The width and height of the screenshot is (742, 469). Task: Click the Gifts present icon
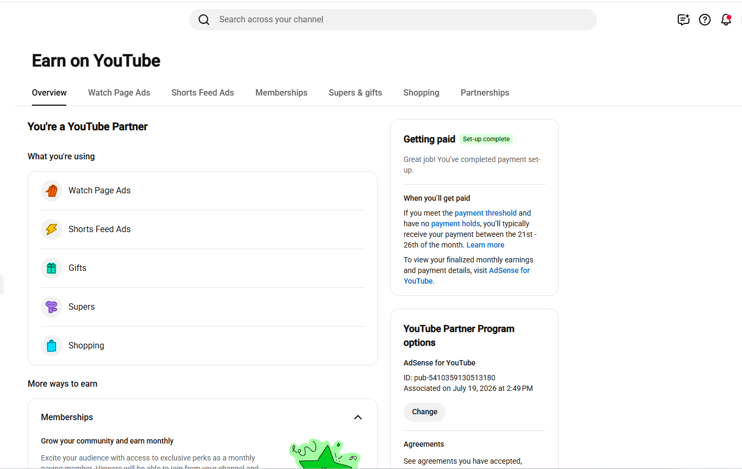tap(52, 268)
